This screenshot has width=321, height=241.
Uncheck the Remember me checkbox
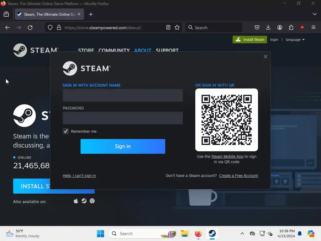coord(66,131)
